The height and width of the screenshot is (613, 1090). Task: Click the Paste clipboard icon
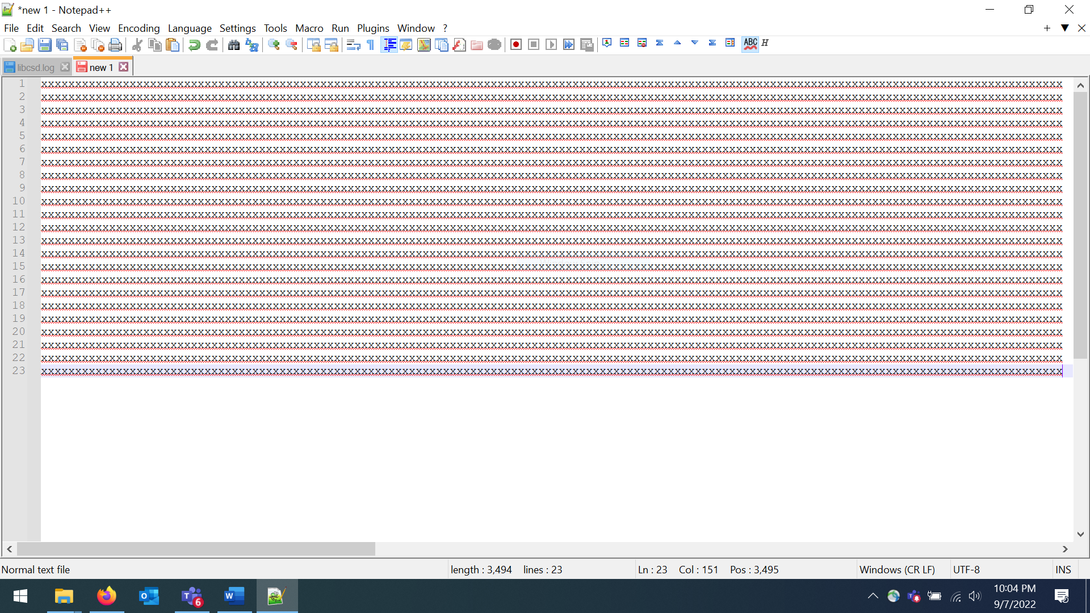pyautogui.click(x=173, y=45)
